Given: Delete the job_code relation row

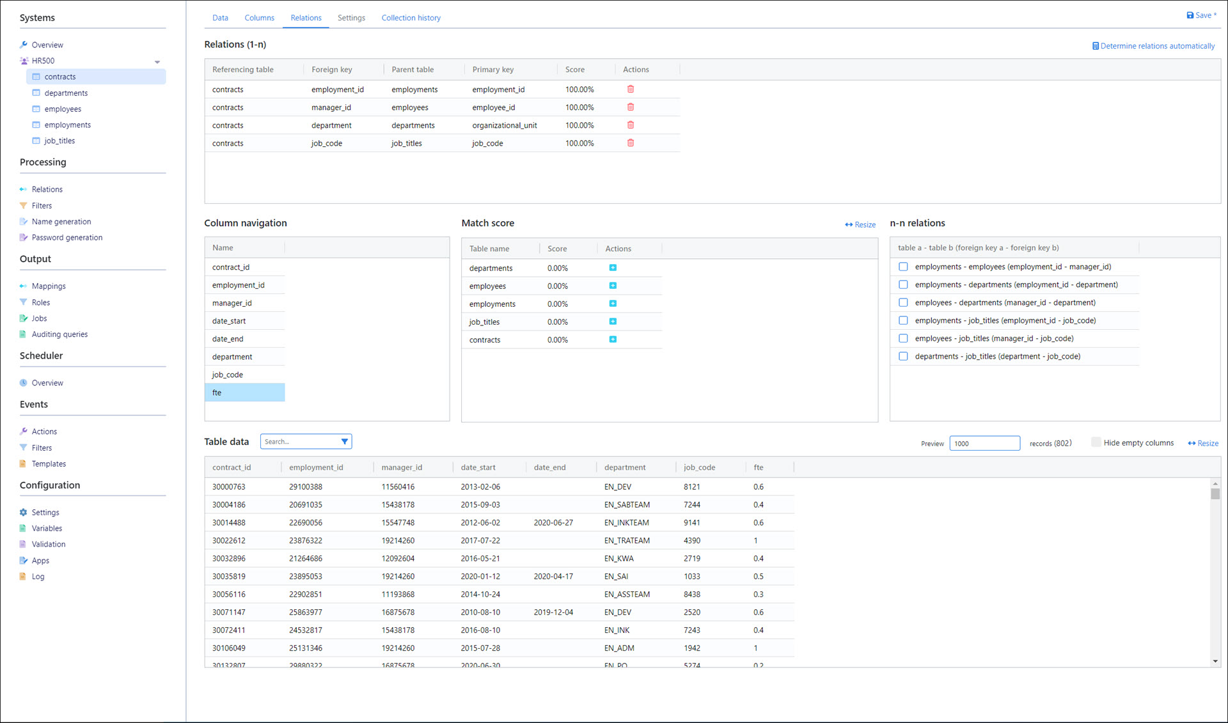Looking at the screenshot, I should coord(631,143).
